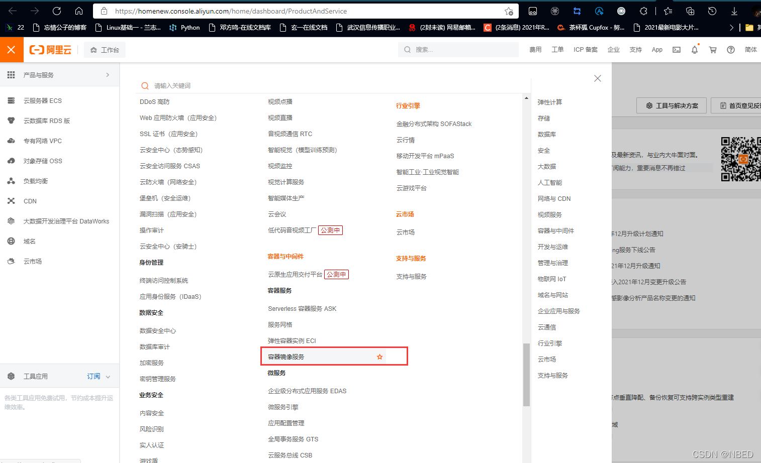Click the 云数据库 RDS 版 sidebar icon
This screenshot has width=761, height=463.
(11, 121)
